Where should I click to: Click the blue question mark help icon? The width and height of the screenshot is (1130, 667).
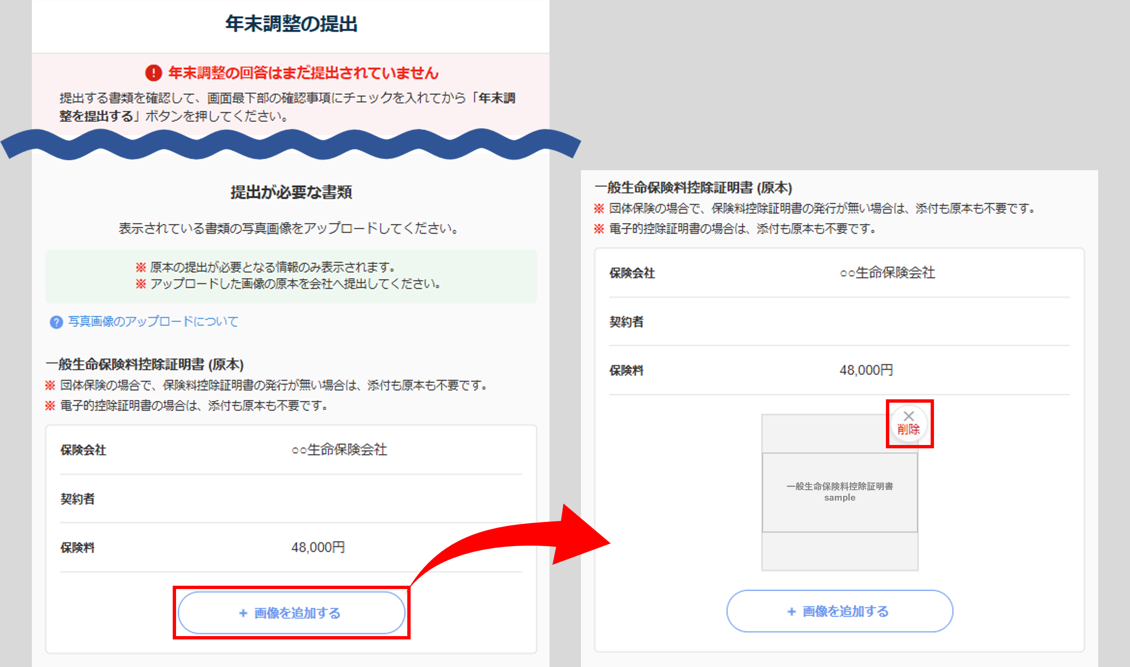coord(56,322)
